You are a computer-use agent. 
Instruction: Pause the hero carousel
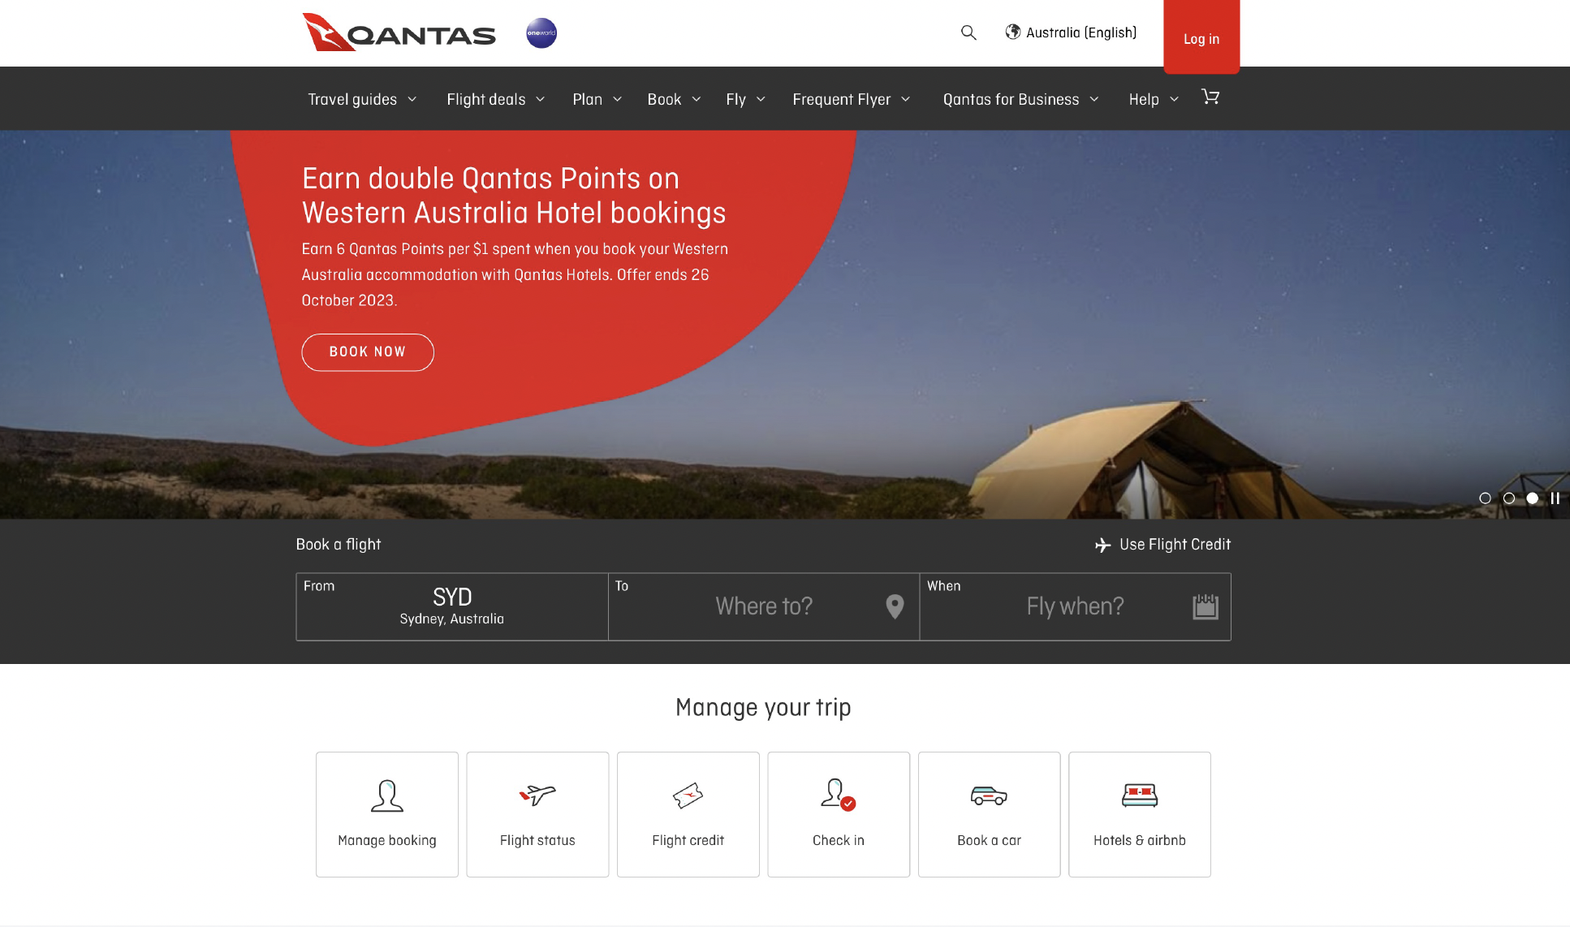pos(1555,498)
